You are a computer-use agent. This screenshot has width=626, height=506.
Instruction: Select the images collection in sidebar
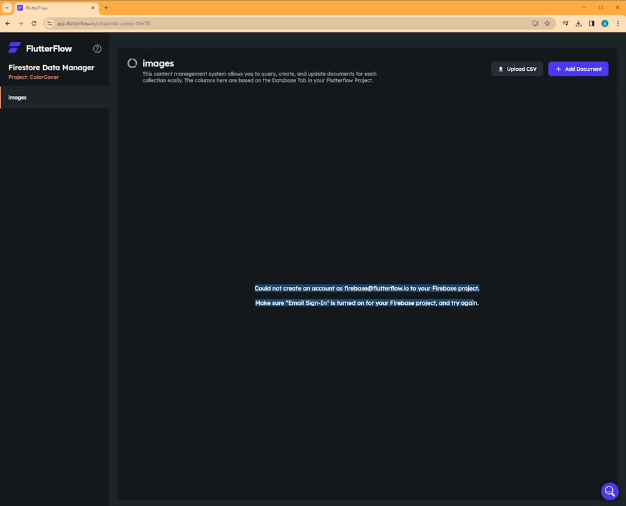[54, 98]
